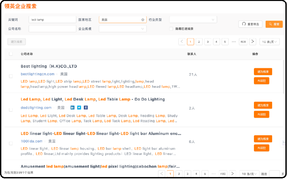
Task: Select page 4 in bottom pagination
Action: coord(196,174)
